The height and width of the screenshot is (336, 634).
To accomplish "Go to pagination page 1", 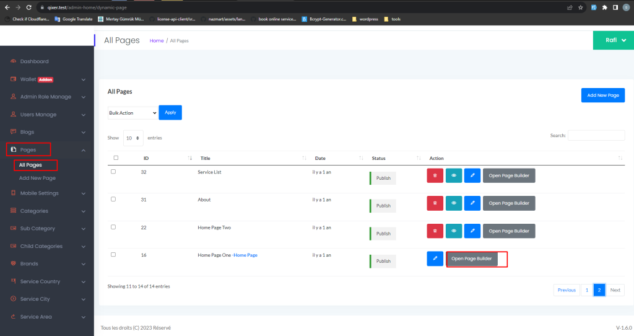I will pyautogui.click(x=587, y=290).
